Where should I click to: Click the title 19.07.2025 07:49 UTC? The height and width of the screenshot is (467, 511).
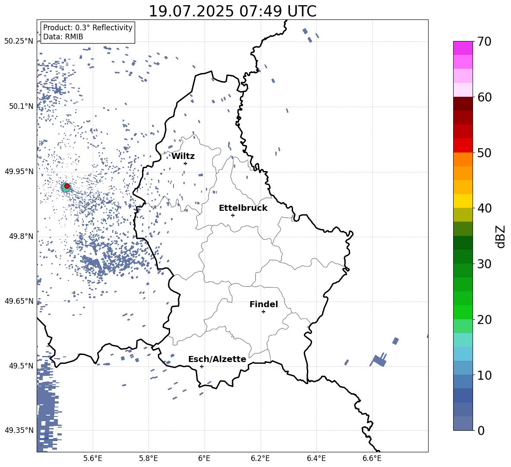click(233, 11)
